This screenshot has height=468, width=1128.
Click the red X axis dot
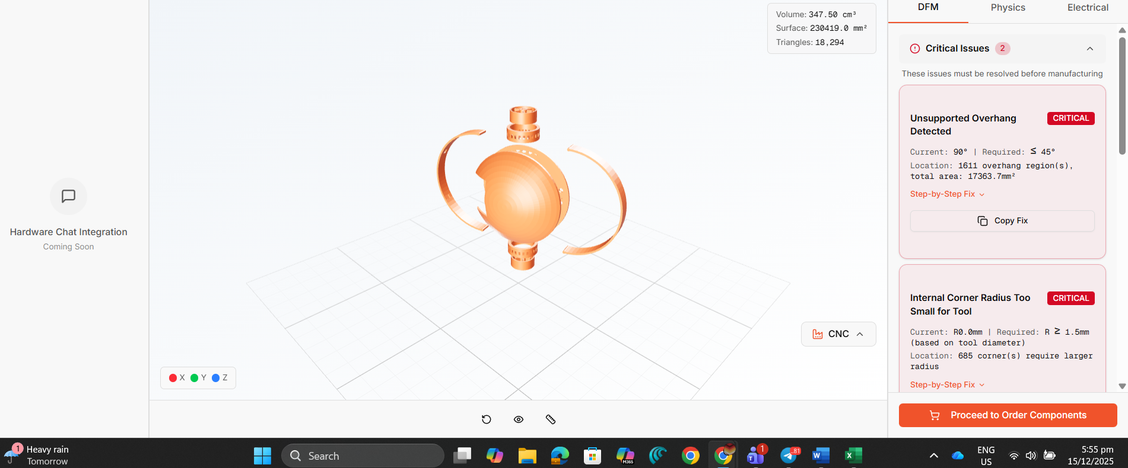point(173,378)
